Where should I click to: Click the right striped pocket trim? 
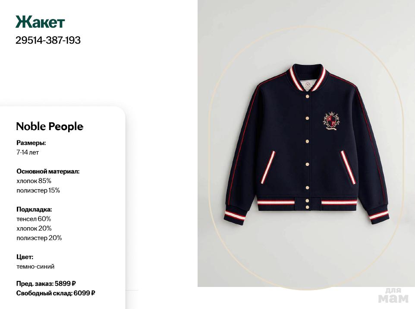tap(348, 167)
